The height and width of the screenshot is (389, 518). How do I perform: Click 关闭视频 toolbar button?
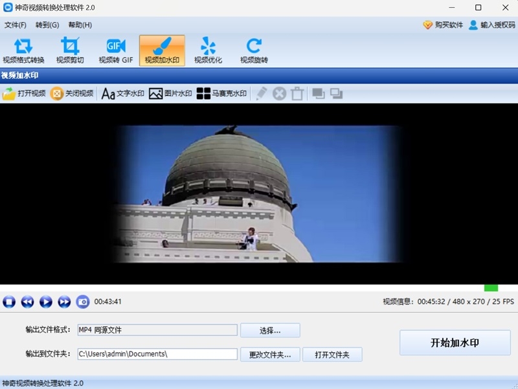(x=72, y=93)
